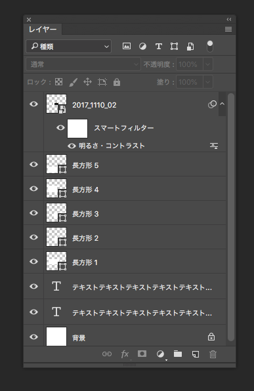Add a layer style with fx

point(125,354)
